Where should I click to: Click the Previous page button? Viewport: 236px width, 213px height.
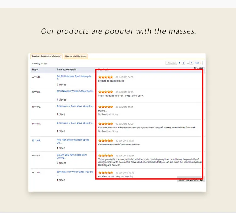click(x=171, y=63)
